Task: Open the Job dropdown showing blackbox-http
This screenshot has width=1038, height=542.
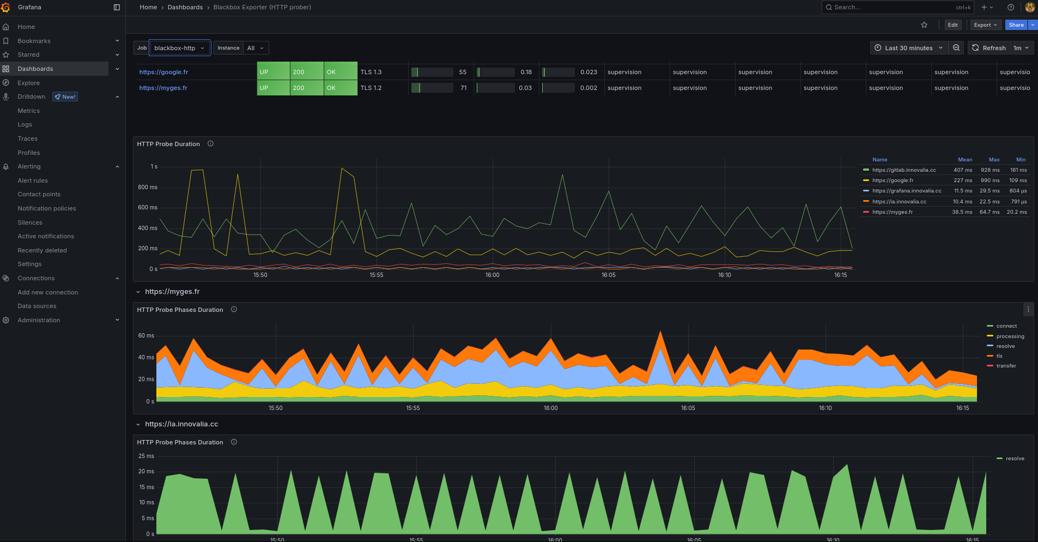Action: click(x=179, y=47)
